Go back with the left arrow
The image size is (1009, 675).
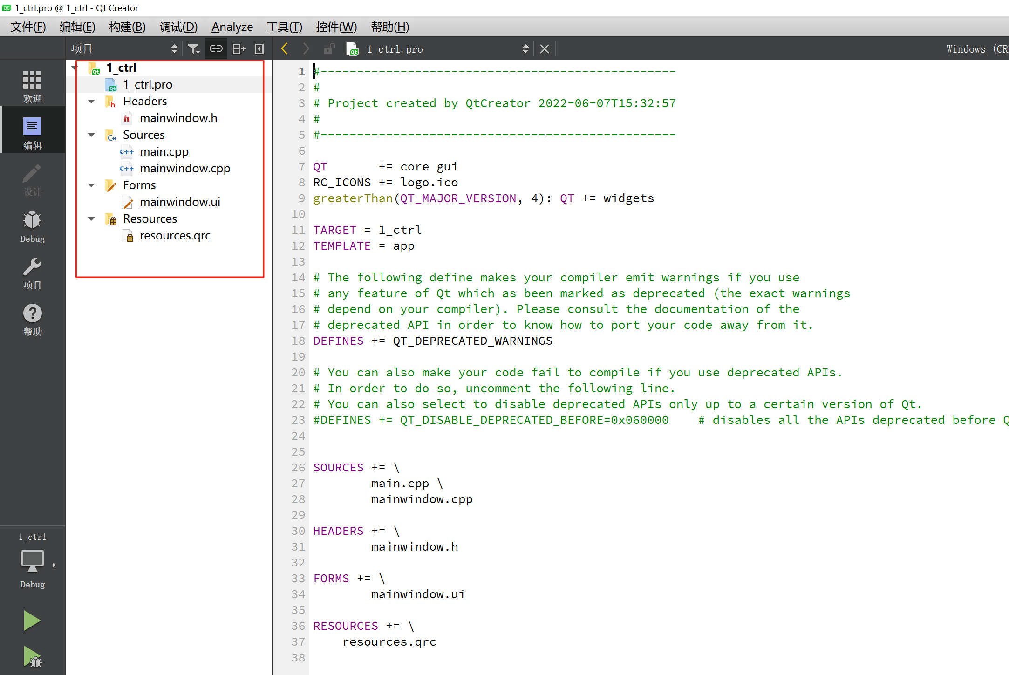point(285,48)
